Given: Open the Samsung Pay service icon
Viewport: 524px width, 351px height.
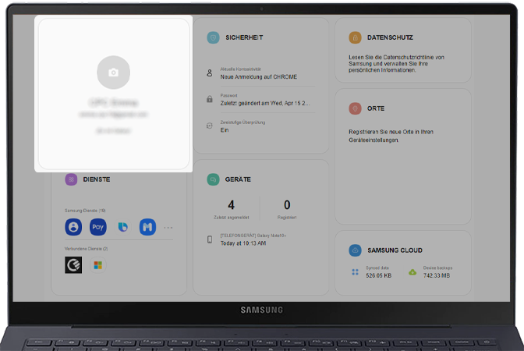Looking at the screenshot, I should 98,227.
